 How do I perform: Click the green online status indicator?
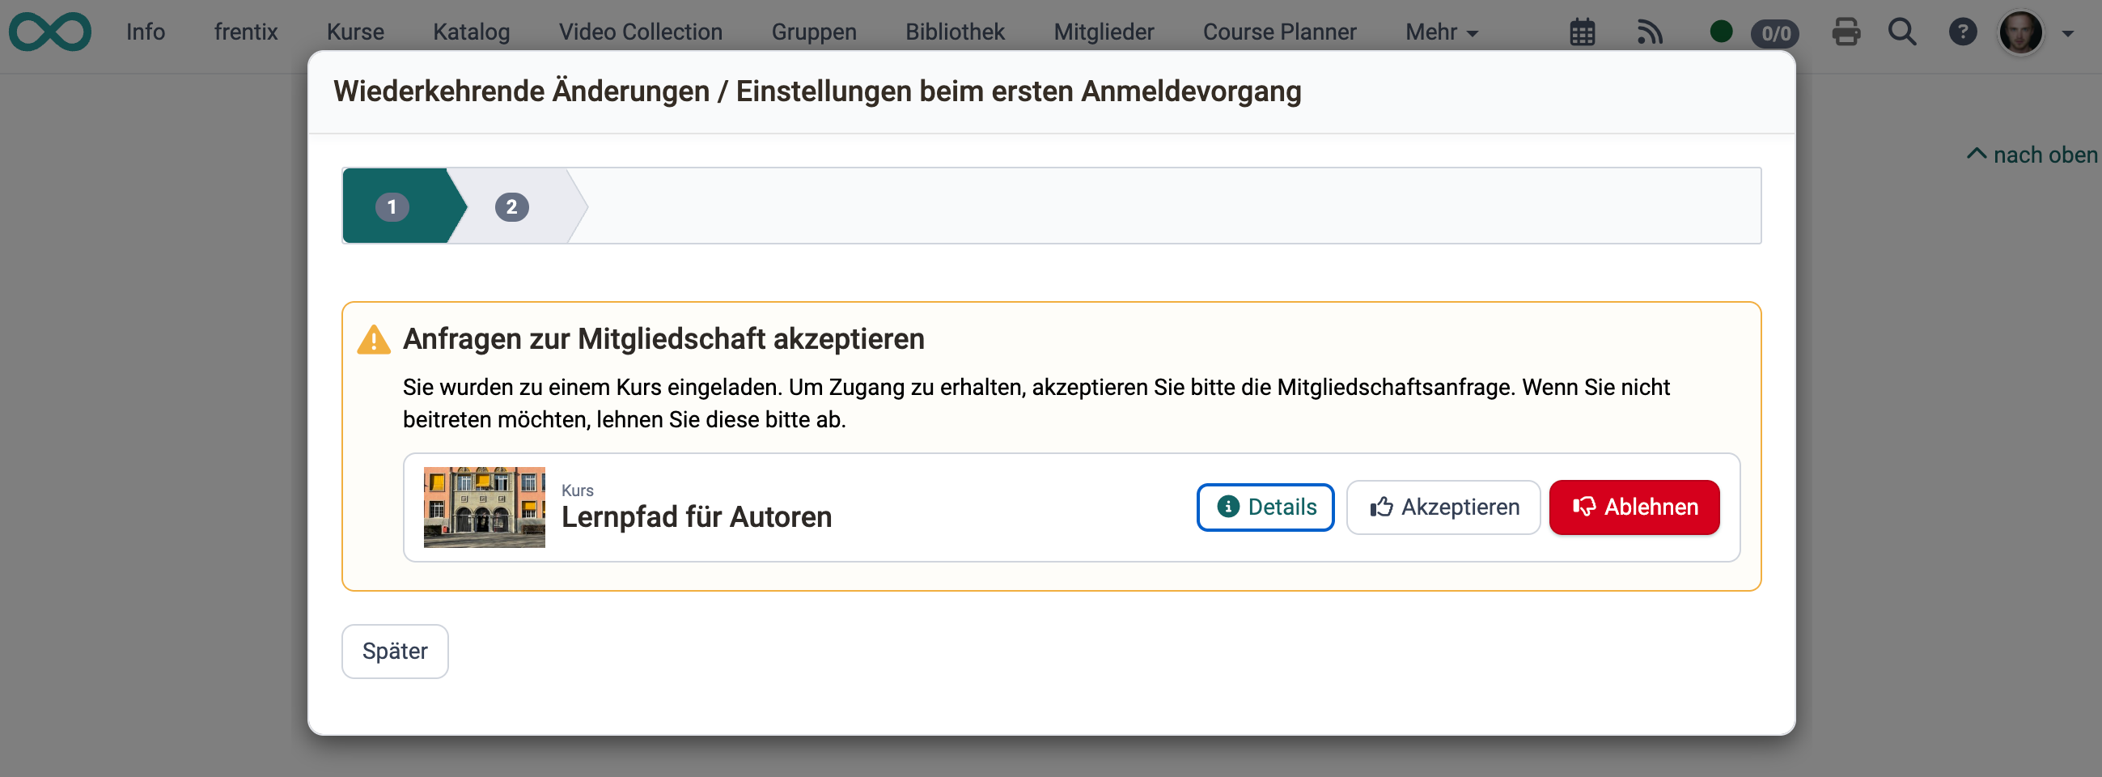(x=1720, y=32)
